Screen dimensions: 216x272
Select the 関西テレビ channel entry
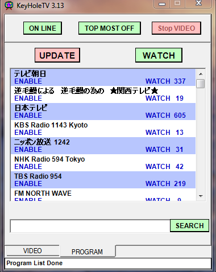(x=103, y=94)
